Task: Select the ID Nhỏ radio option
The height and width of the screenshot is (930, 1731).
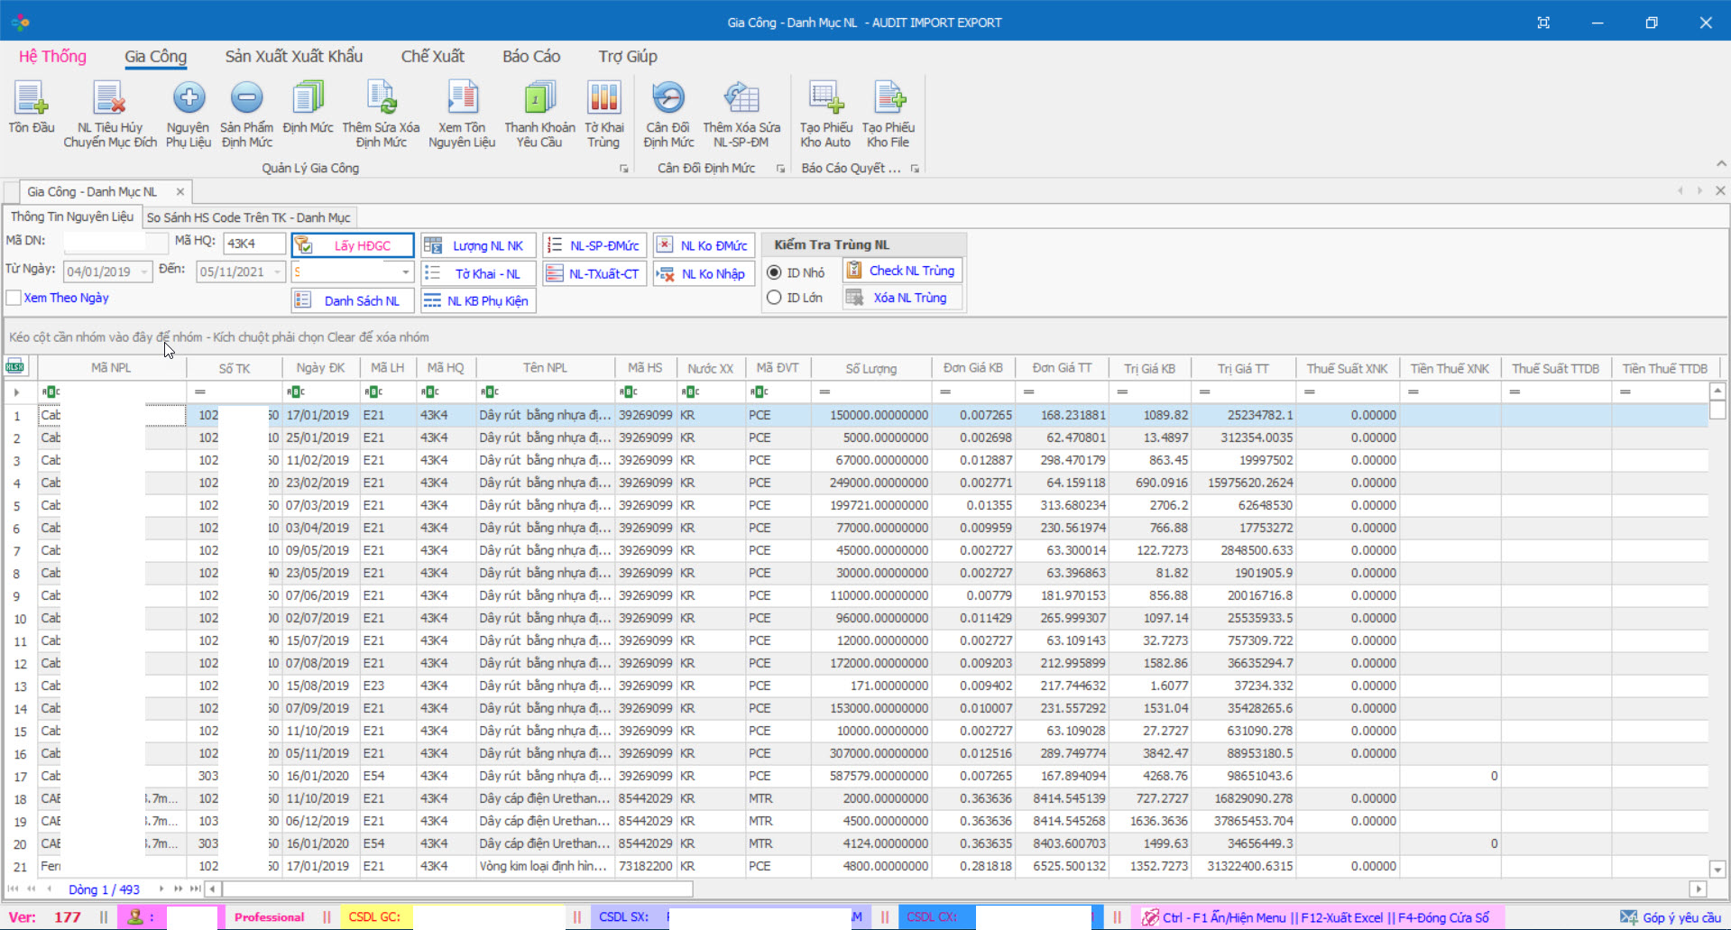Action: [x=775, y=272]
